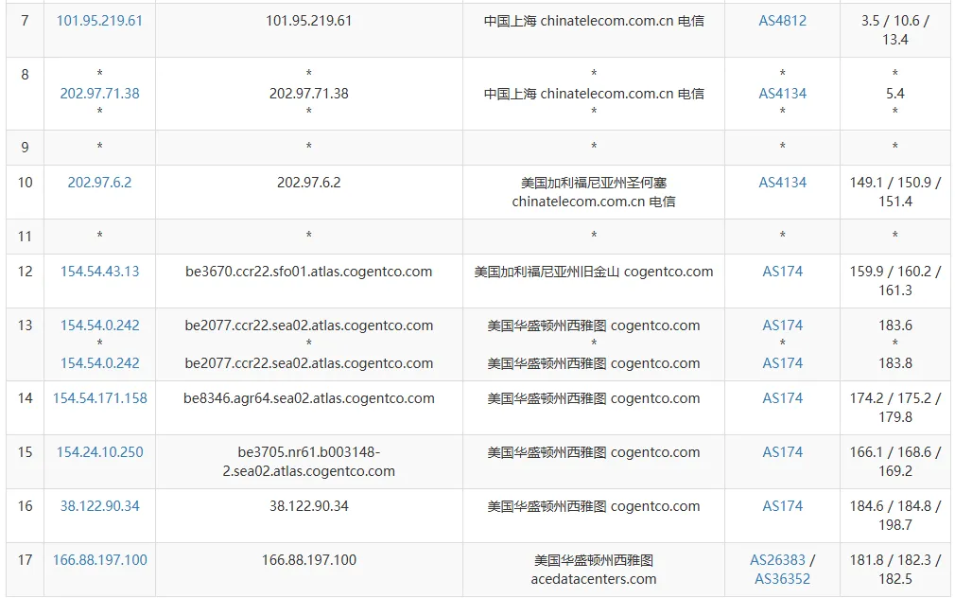Open the lower 154.54.0.242 IP link

pos(98,363)
